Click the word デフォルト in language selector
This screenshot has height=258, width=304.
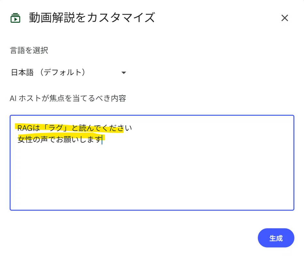click(62, 73)
